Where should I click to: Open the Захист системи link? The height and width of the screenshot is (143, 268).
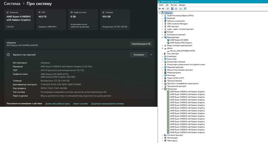80,104
